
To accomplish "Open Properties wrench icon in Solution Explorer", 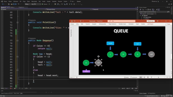I will 157,10.
